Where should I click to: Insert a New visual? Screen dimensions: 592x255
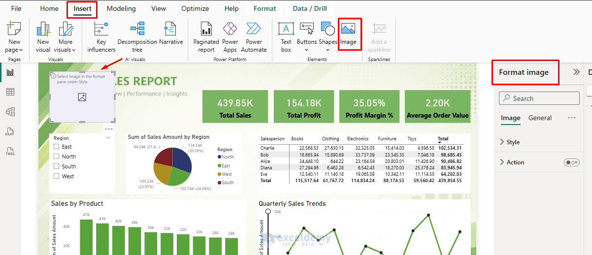click(43, 37)
